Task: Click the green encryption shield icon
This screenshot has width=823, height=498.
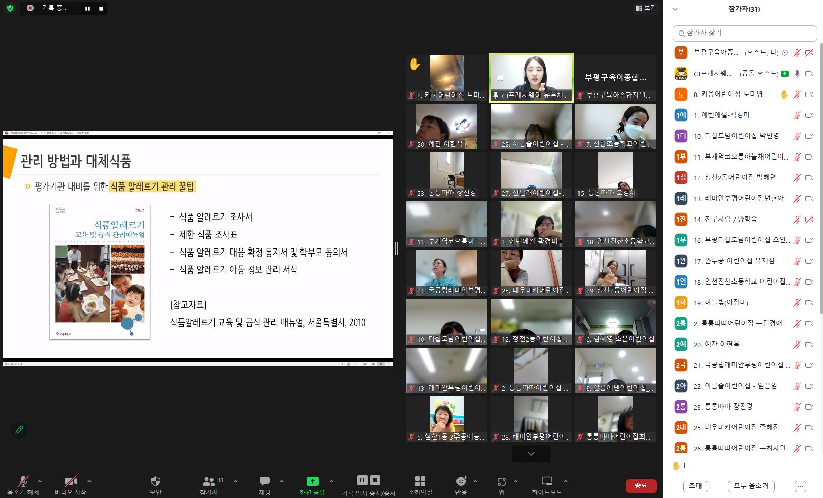Action: 10,8
